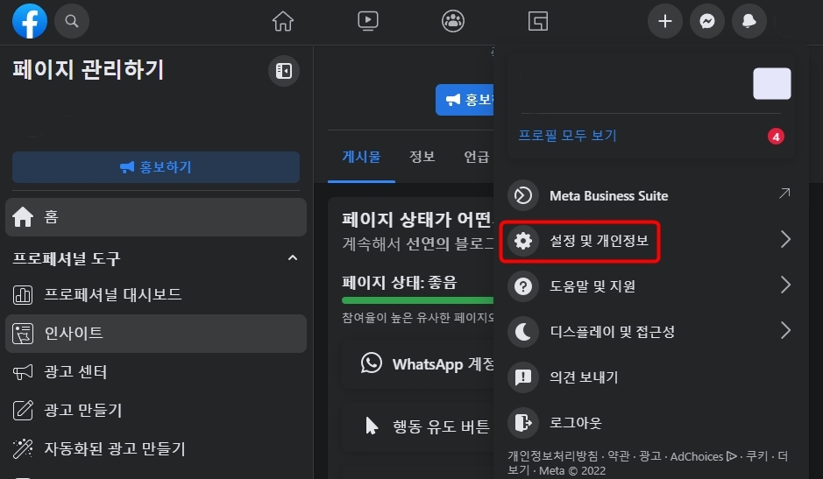Expand chevron beside 도움말 및 지원

point(785,285)
